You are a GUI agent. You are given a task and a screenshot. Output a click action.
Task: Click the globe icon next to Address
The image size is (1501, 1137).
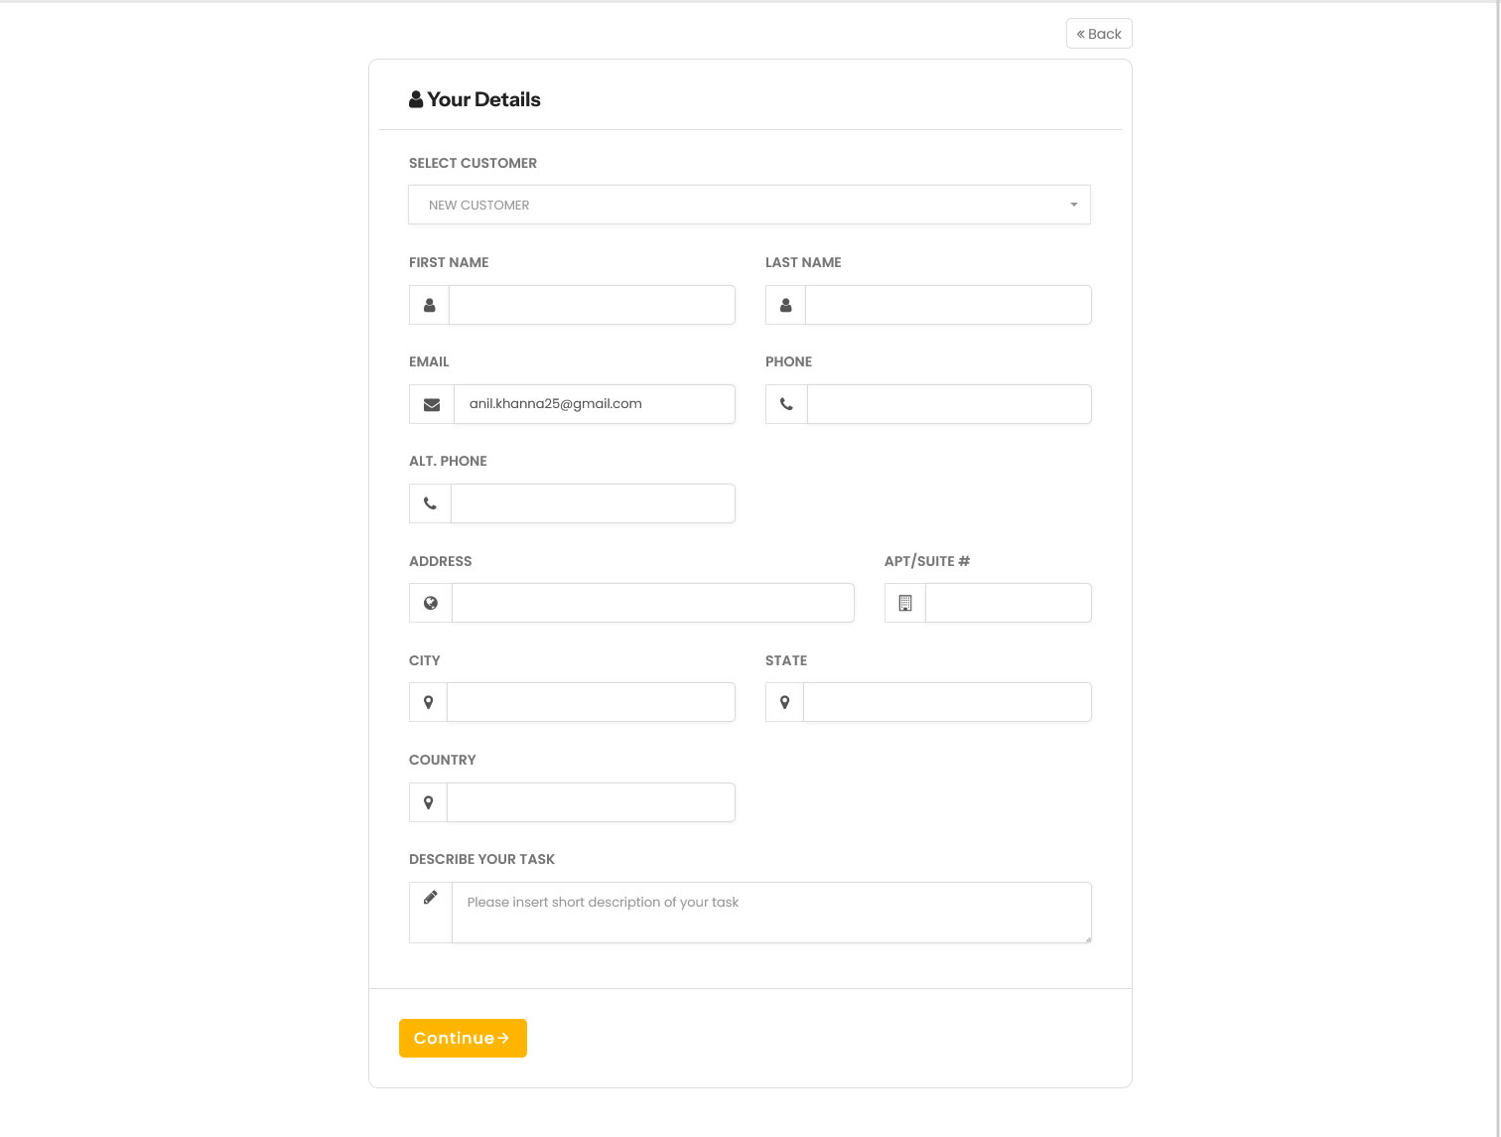431,603
